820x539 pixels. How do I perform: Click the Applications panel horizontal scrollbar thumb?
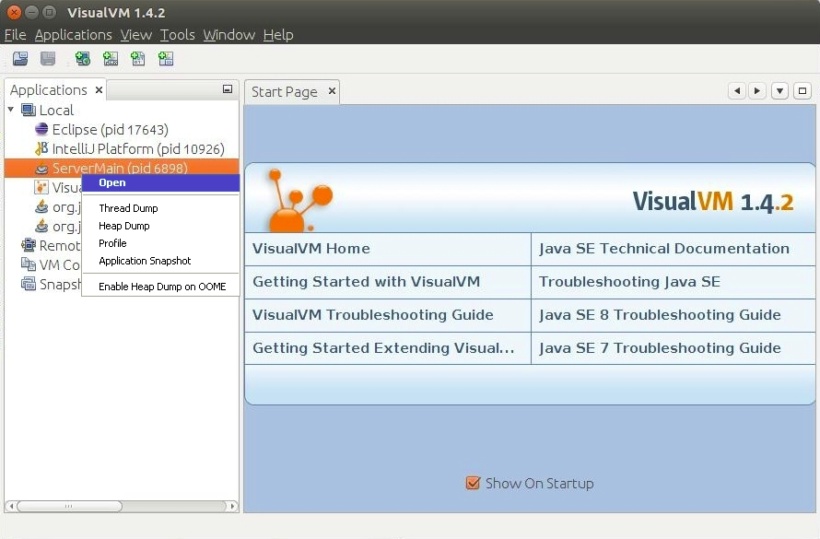[69, 506]
